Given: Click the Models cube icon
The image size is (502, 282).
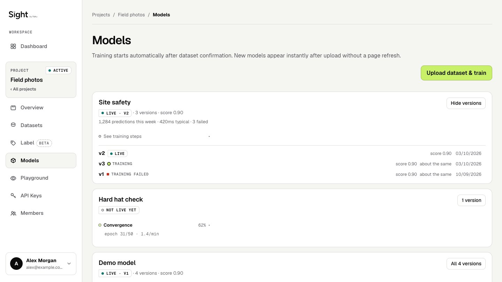Looking at the screenshot, I should pos(13,160).
